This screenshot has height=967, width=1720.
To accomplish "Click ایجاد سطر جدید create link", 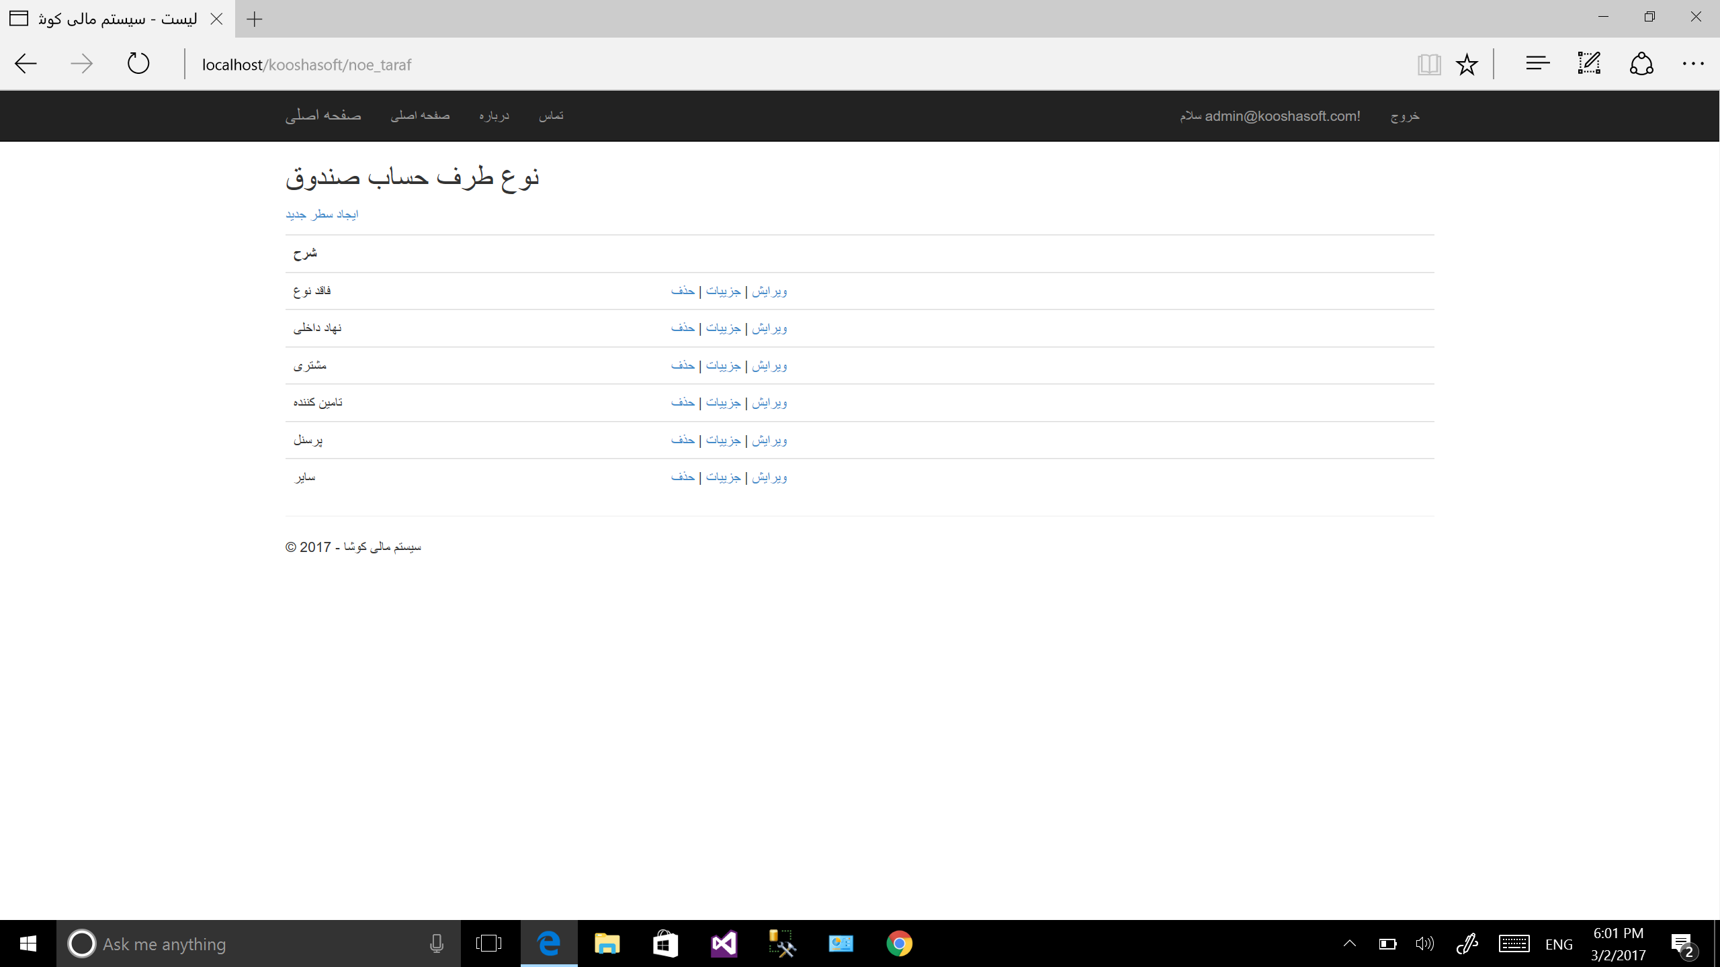I will (x=322, y=214).
